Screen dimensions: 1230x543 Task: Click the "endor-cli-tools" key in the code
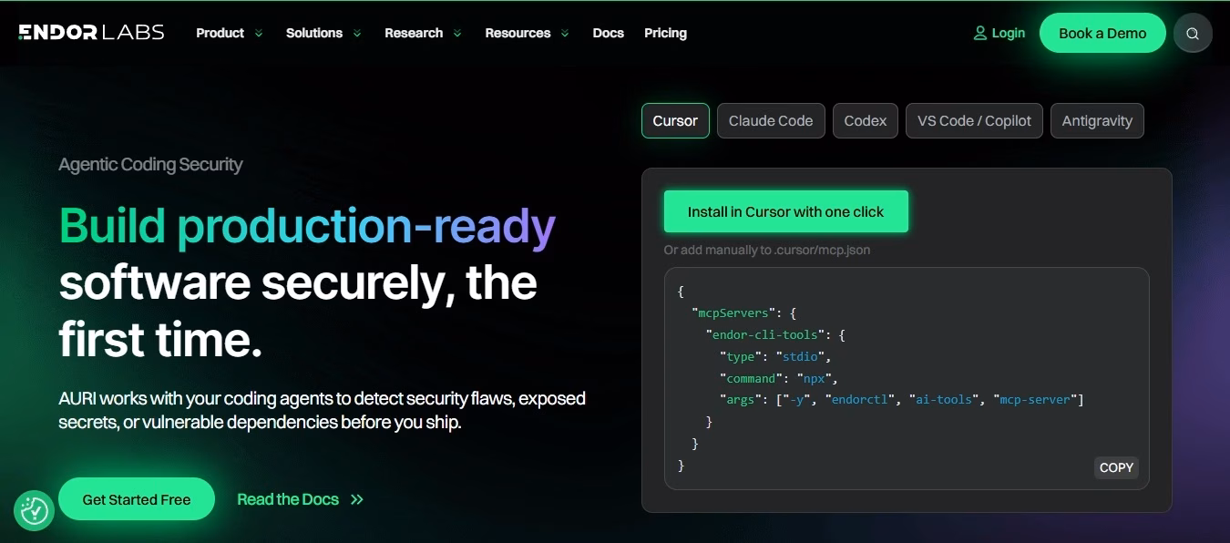pos(764,335)
